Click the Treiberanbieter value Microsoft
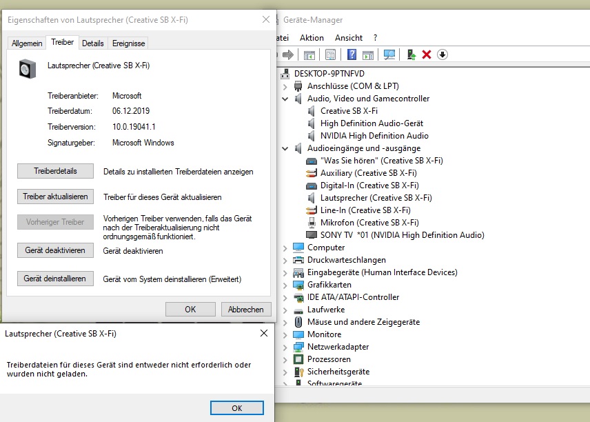The height and width of the screenshot is (422, 590). point(127,96)
